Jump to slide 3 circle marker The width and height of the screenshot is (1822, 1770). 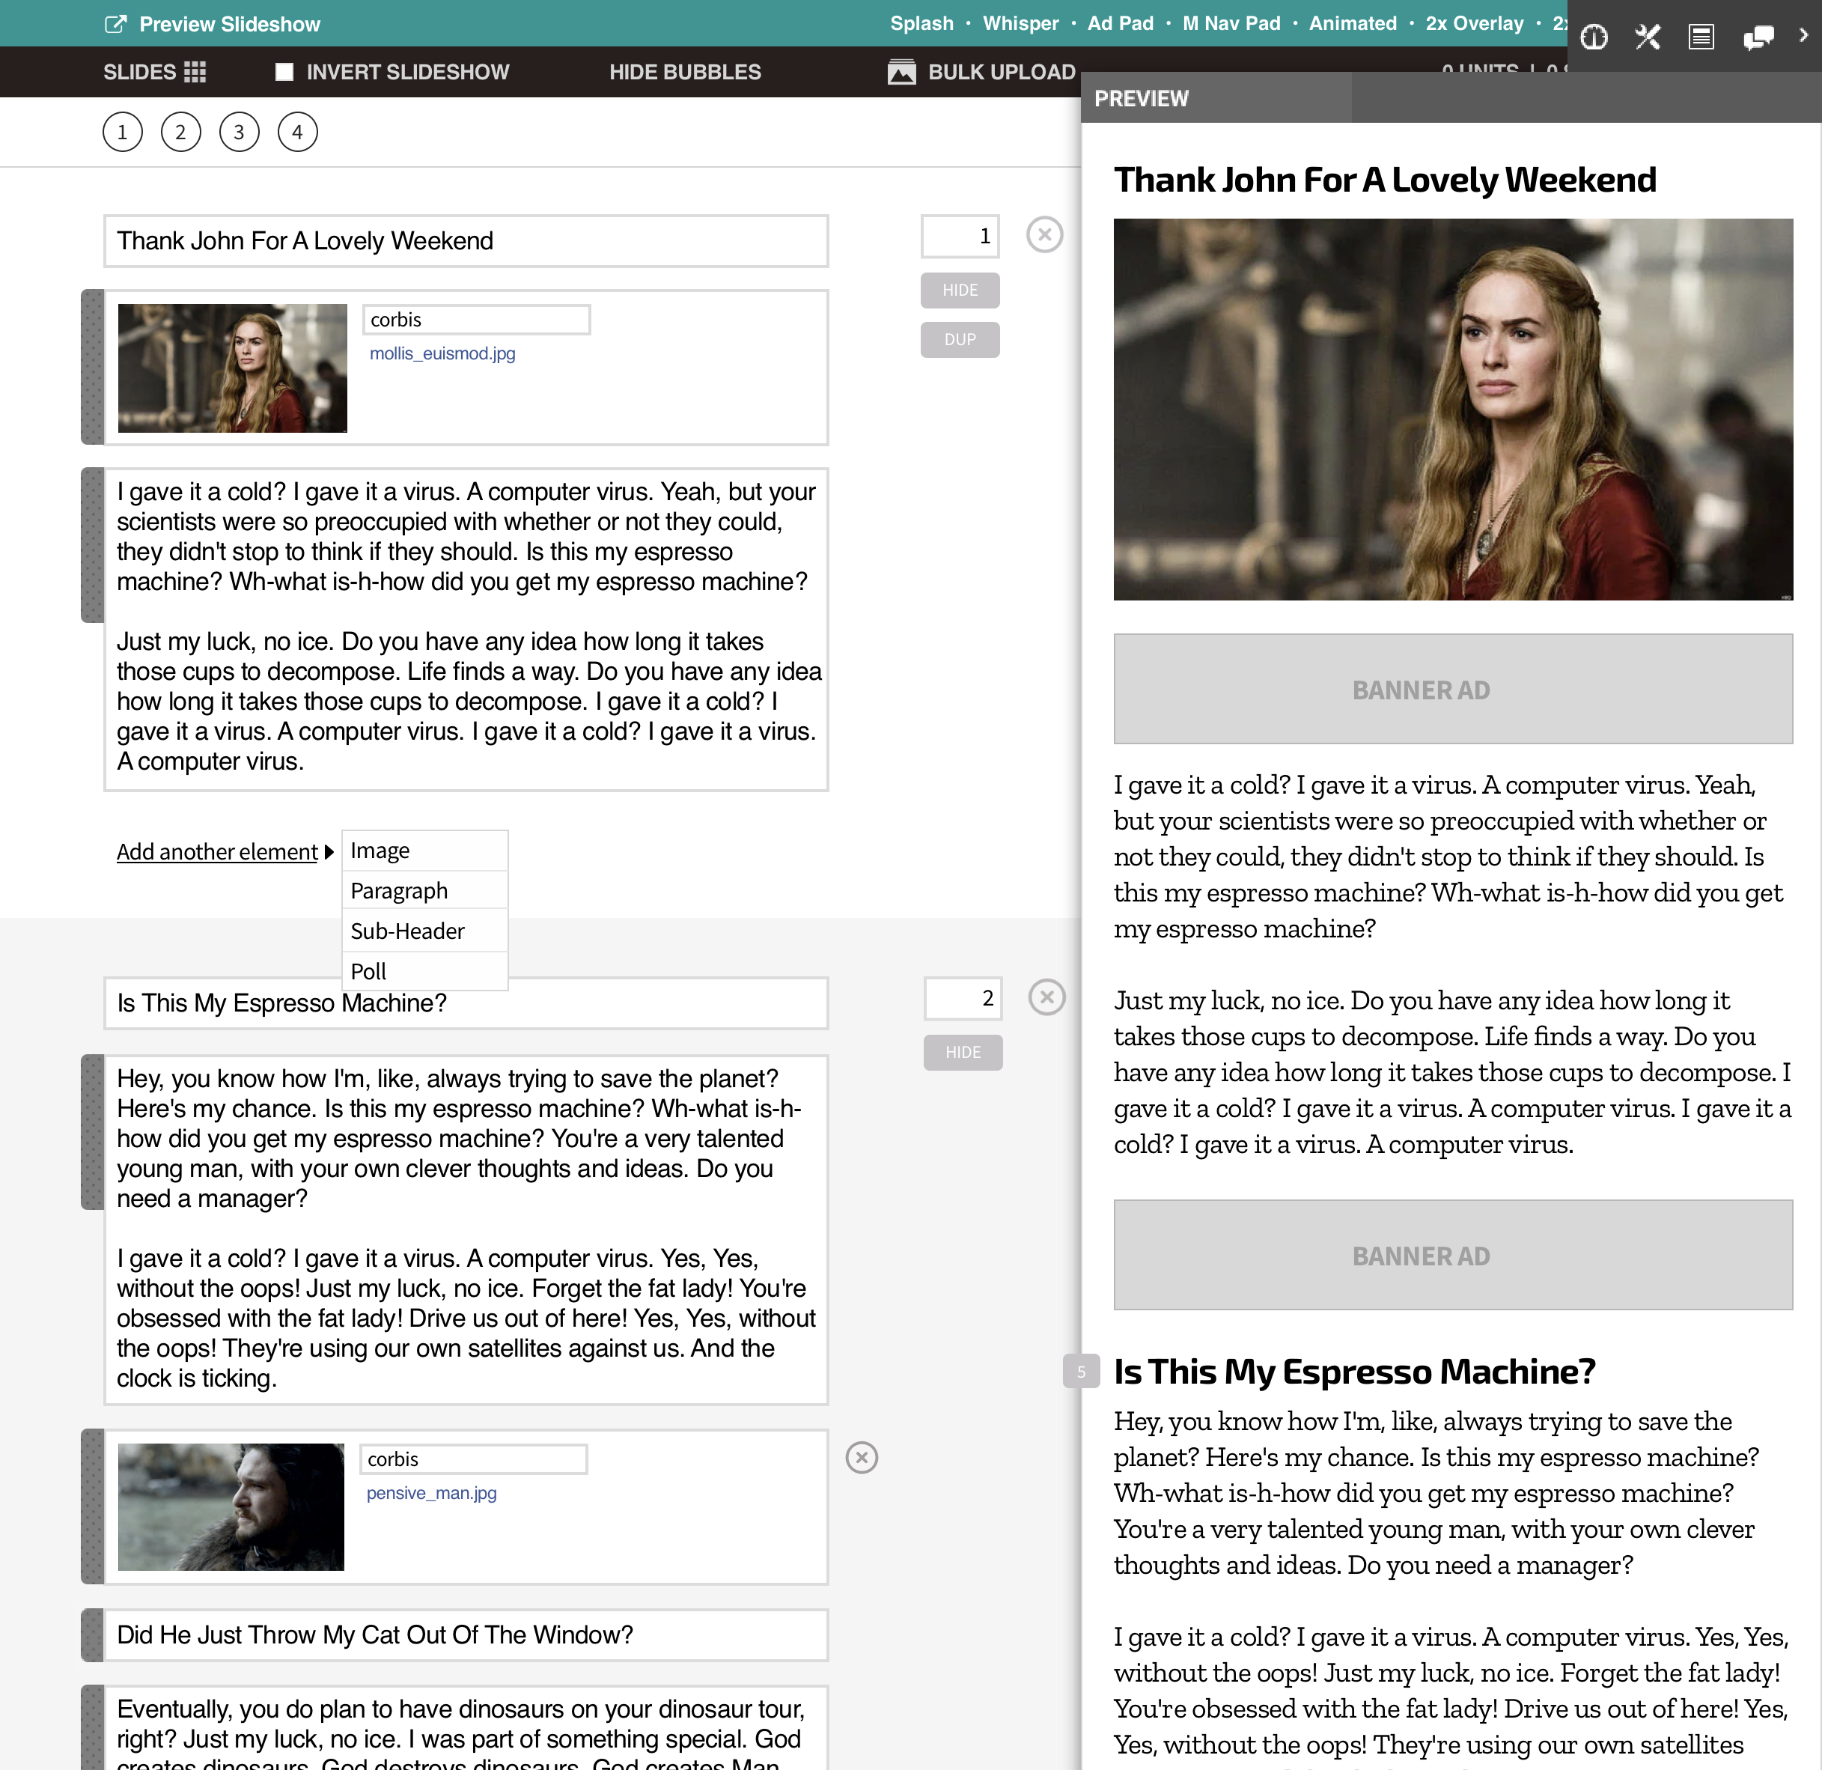coord(239,132)
